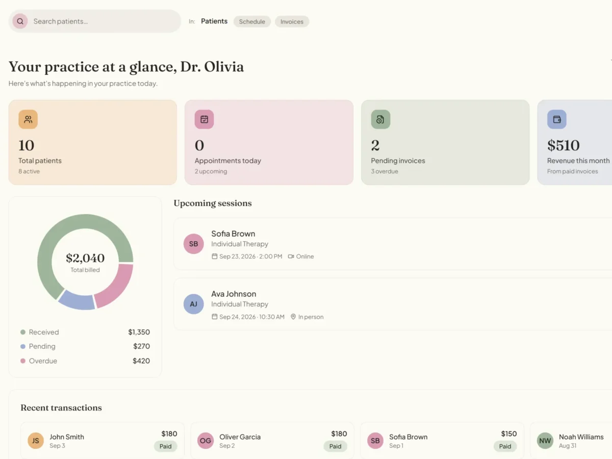Viewport: 612px width, 459px height.
Task: Click the Paid badge on Sofia Brown's transaction
Action: 505,446
